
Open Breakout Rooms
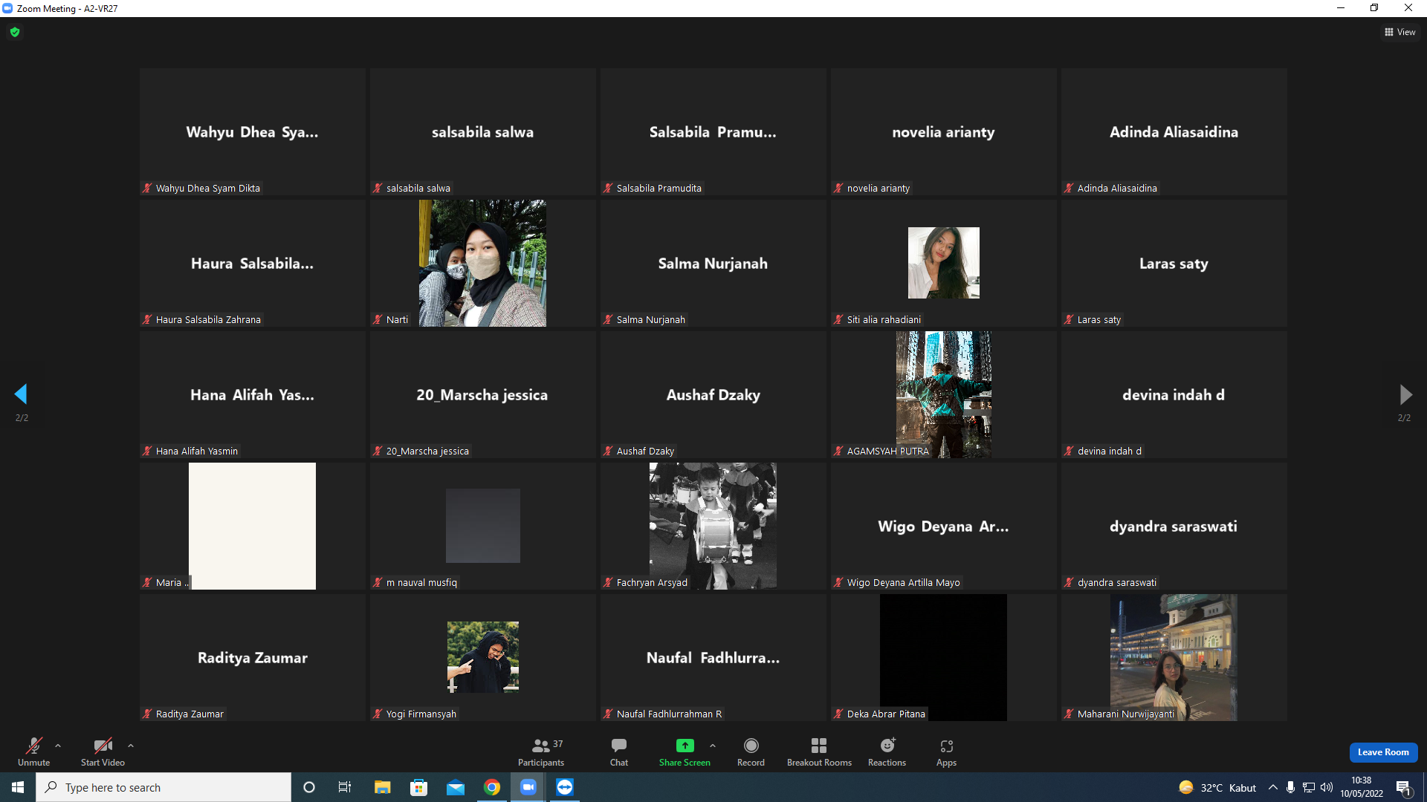point(819,752)
